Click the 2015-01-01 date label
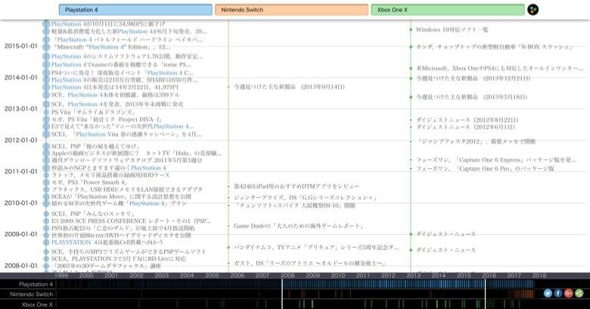The height and width of the screenshot is (309, 590). tap(21, 46)
